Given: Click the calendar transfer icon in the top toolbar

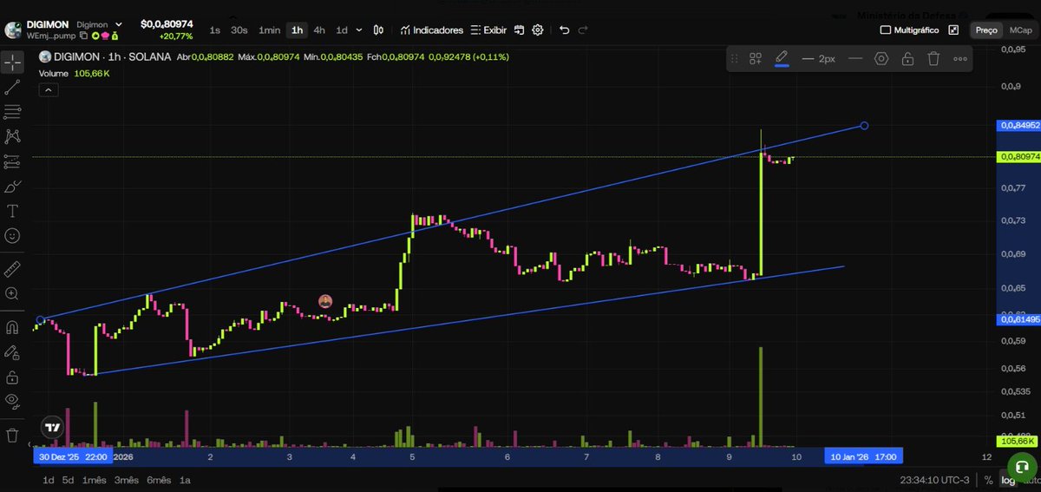Looking at the screenshot, I should click(519, 30).
